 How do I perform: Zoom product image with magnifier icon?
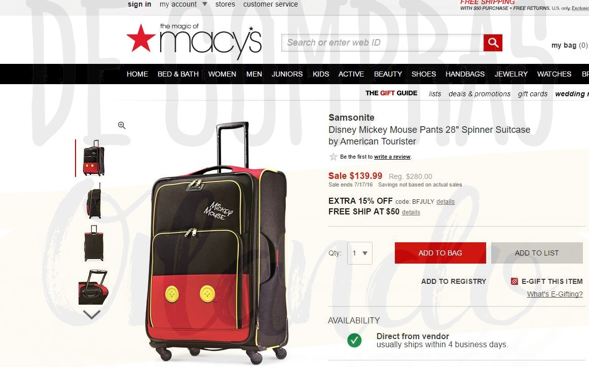coord(122,126)
